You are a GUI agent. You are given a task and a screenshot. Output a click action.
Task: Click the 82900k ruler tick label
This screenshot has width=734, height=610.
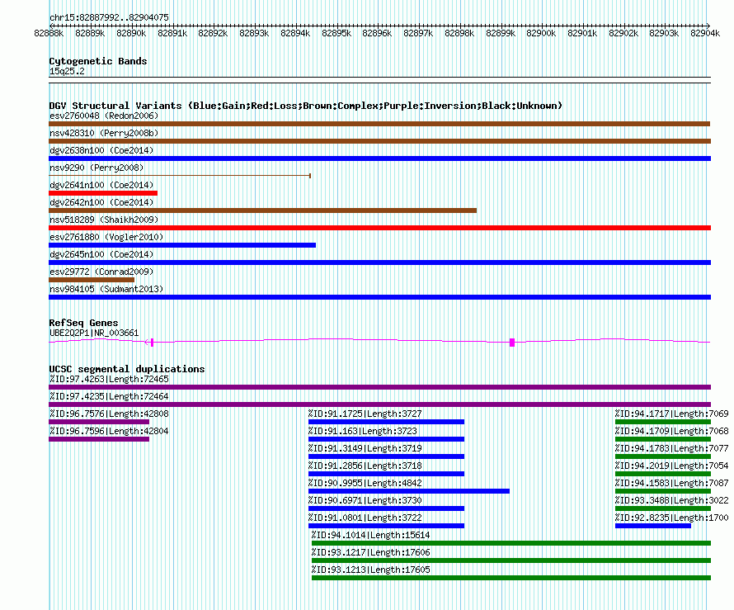pyautogui.click(x=541, y=33)
